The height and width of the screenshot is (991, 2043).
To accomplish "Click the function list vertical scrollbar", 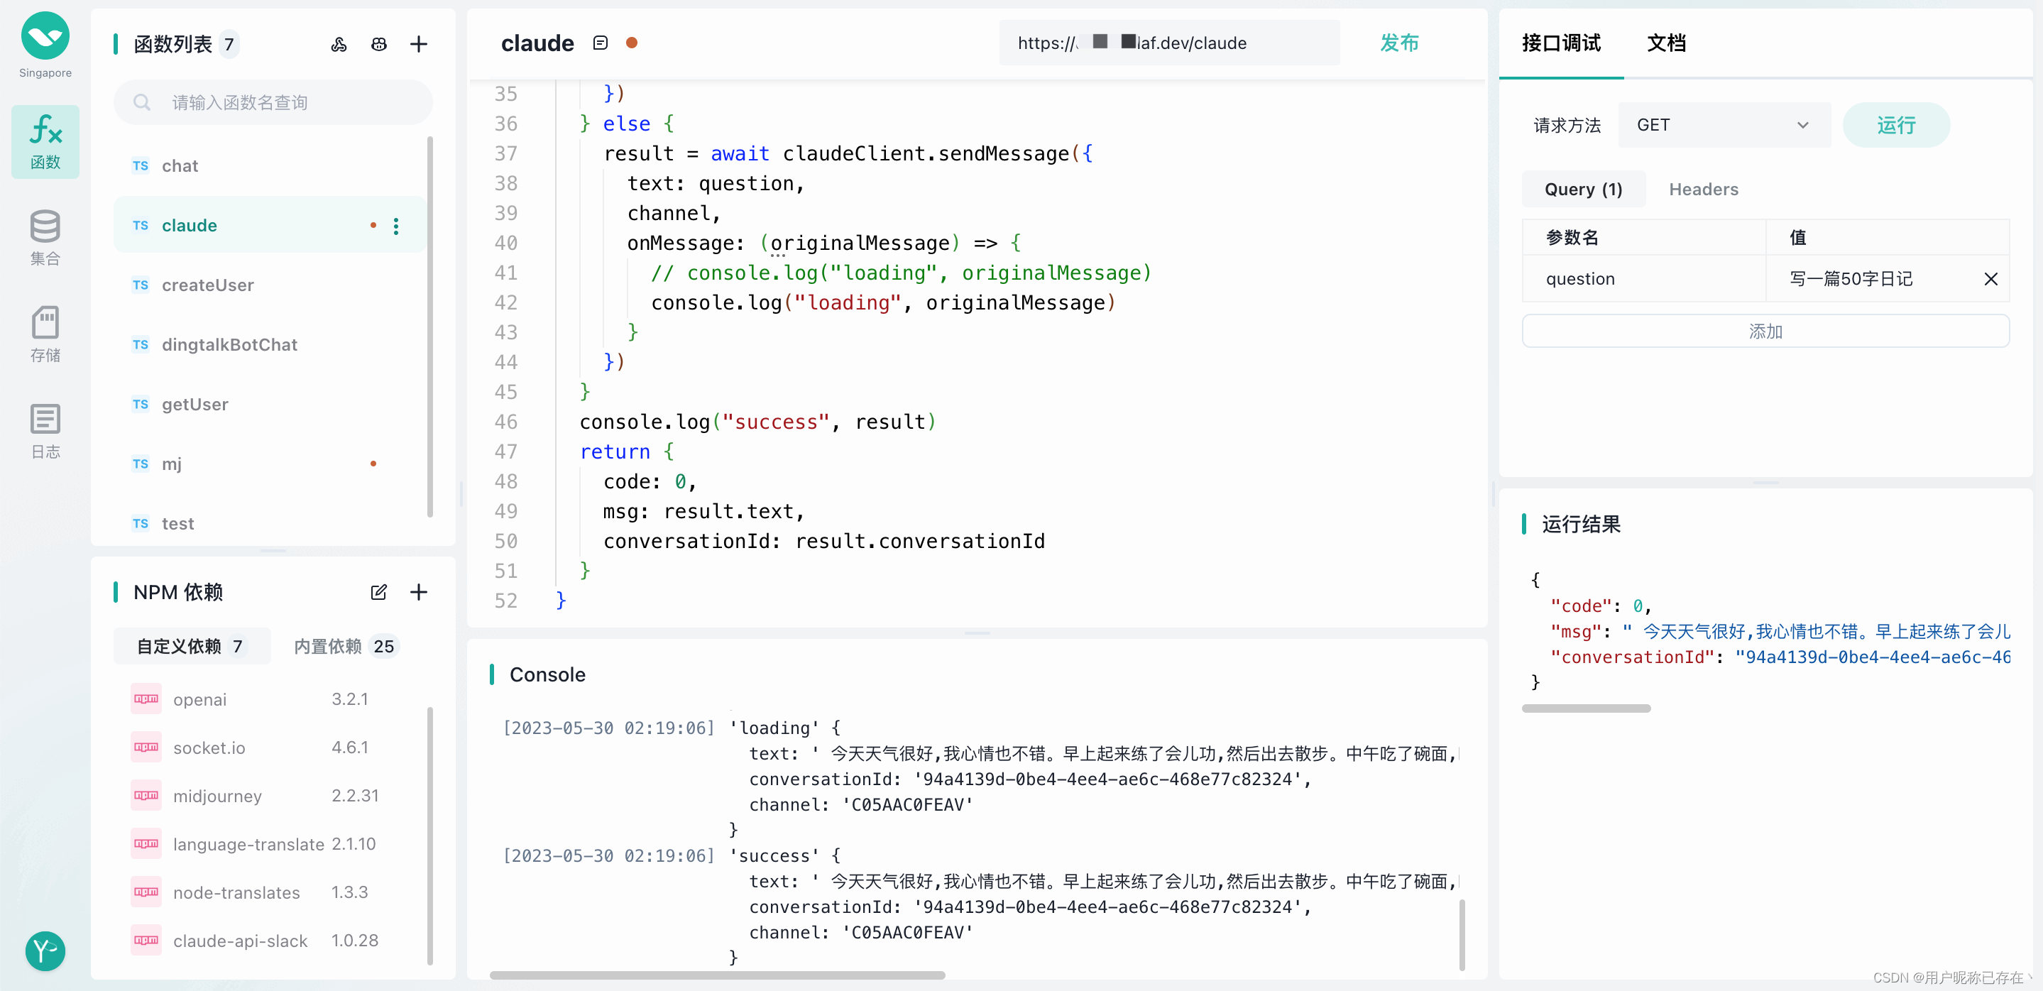I will (430, 327).
